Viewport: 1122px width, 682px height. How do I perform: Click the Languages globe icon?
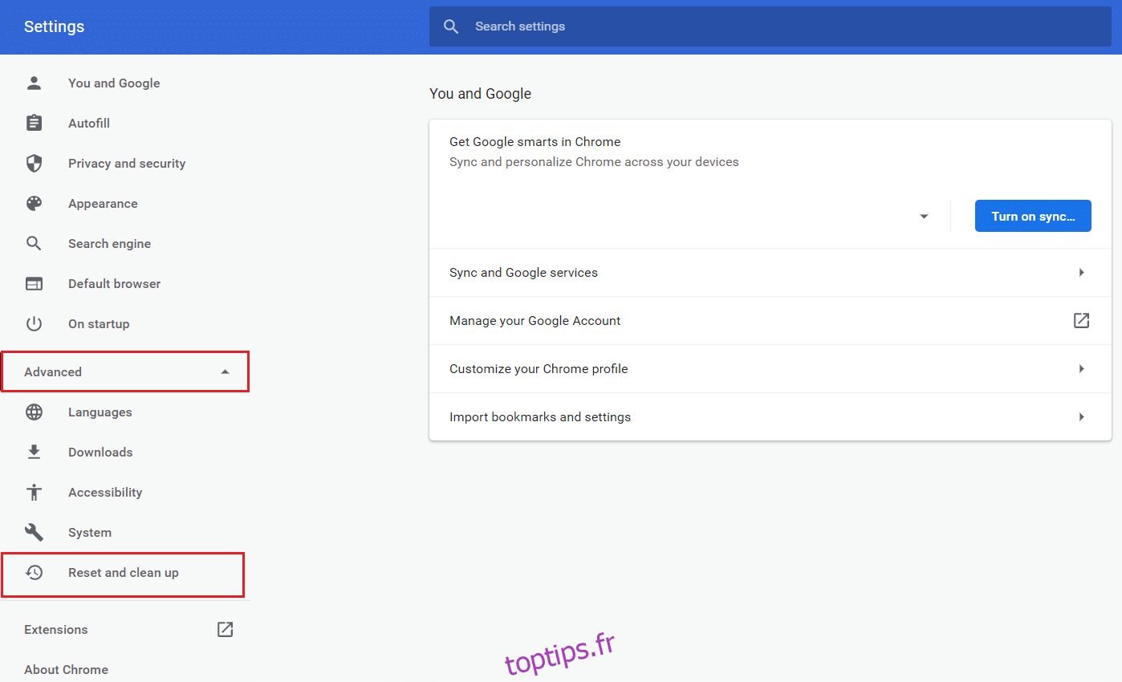[34, 412]
